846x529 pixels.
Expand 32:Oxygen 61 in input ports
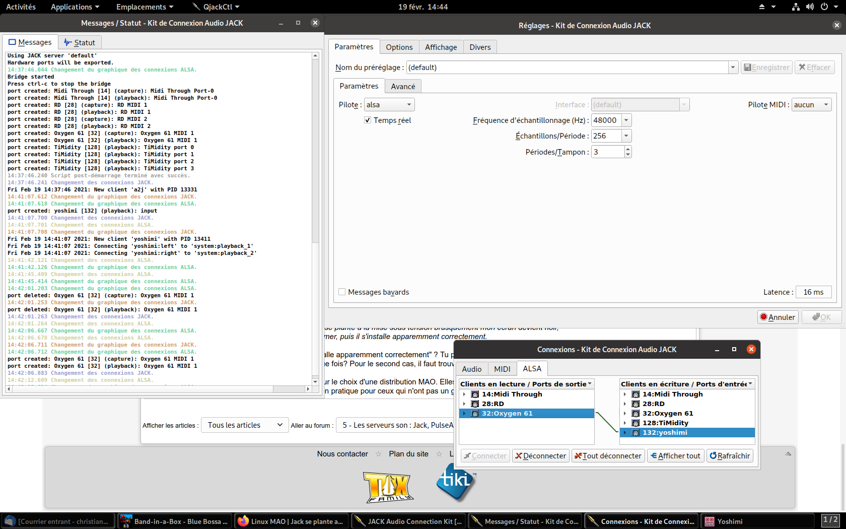coord(625,414)
